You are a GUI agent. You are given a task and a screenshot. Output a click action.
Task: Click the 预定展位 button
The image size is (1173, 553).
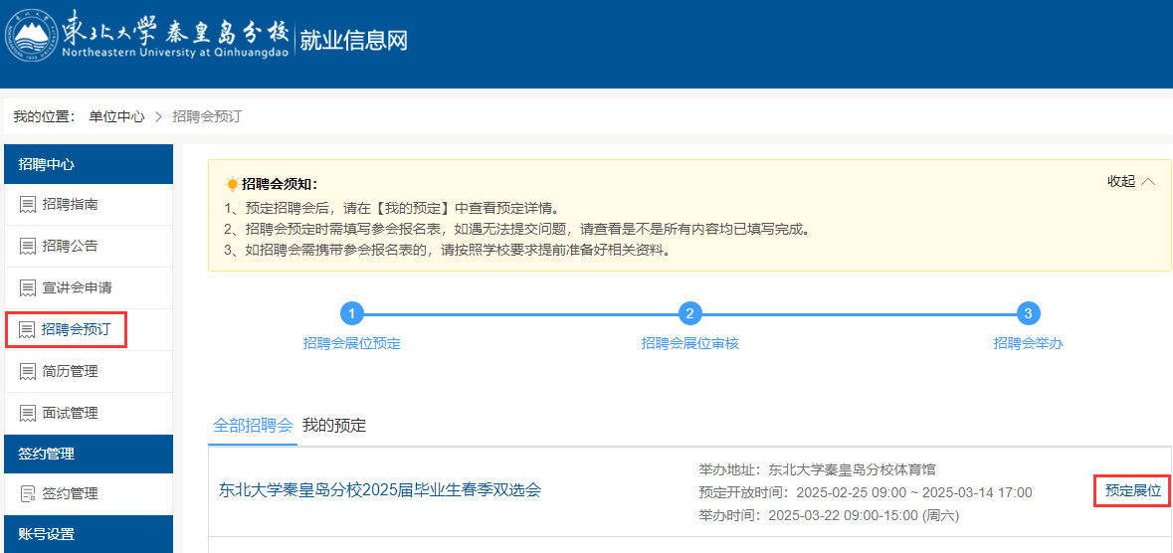point(1132,491)
